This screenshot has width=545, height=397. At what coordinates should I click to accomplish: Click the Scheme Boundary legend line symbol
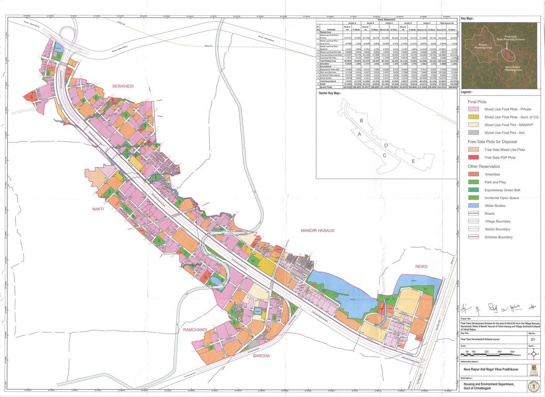coord(473,237)
